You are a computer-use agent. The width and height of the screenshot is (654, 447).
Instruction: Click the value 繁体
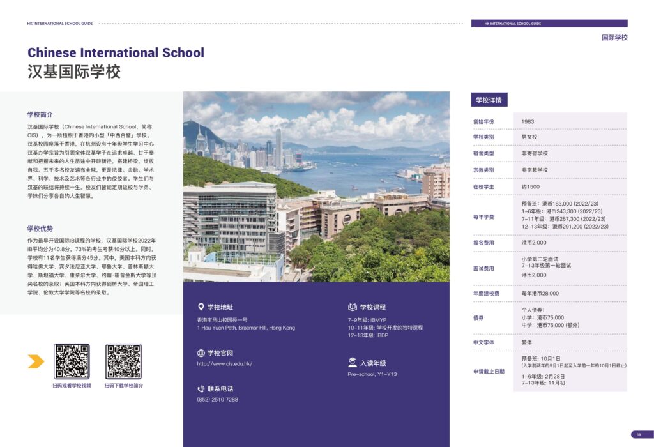[x=527, y=342]
